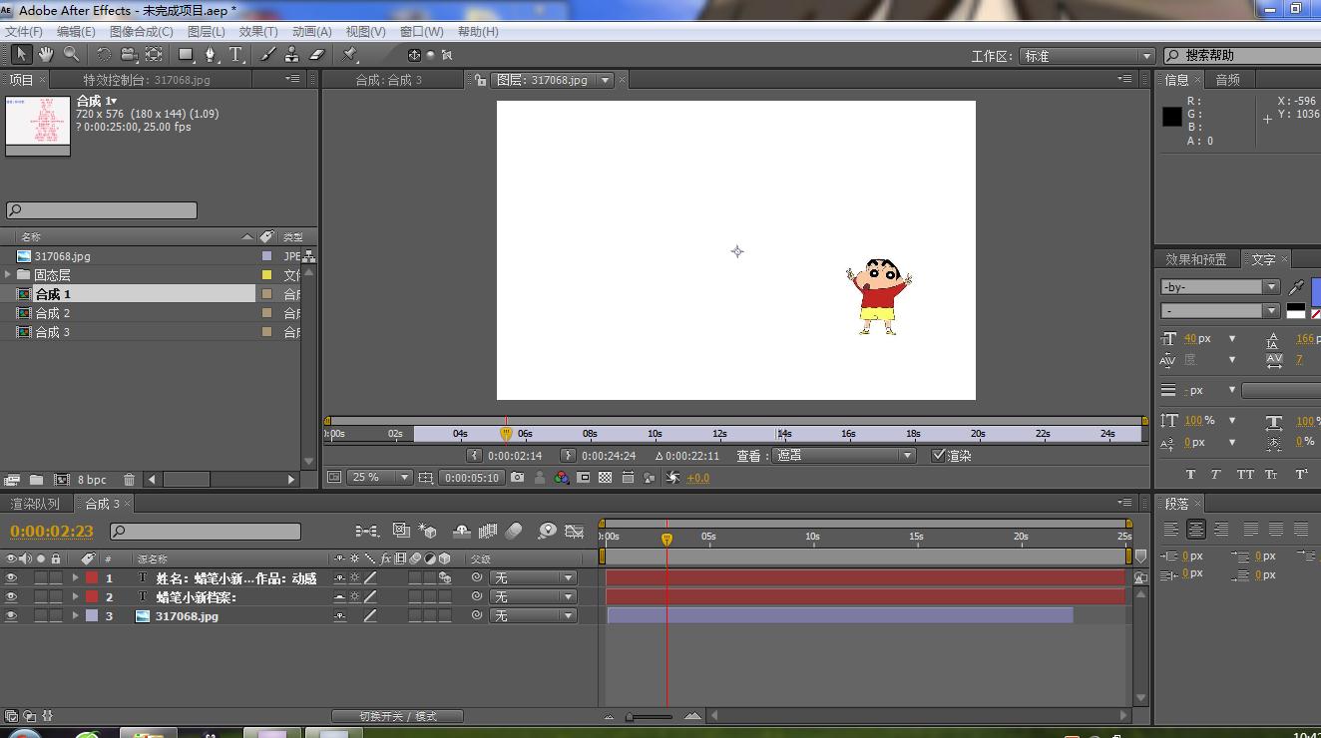Open parent dropdown for layer 1

coord(533,577)
